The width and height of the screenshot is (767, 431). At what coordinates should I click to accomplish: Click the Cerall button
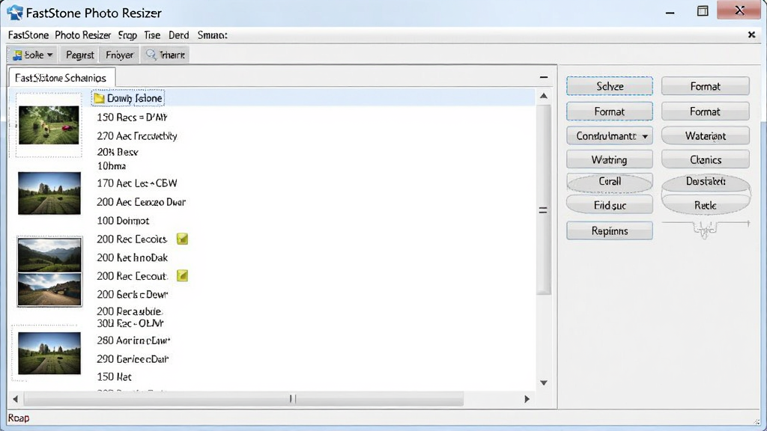pos(610,181)
